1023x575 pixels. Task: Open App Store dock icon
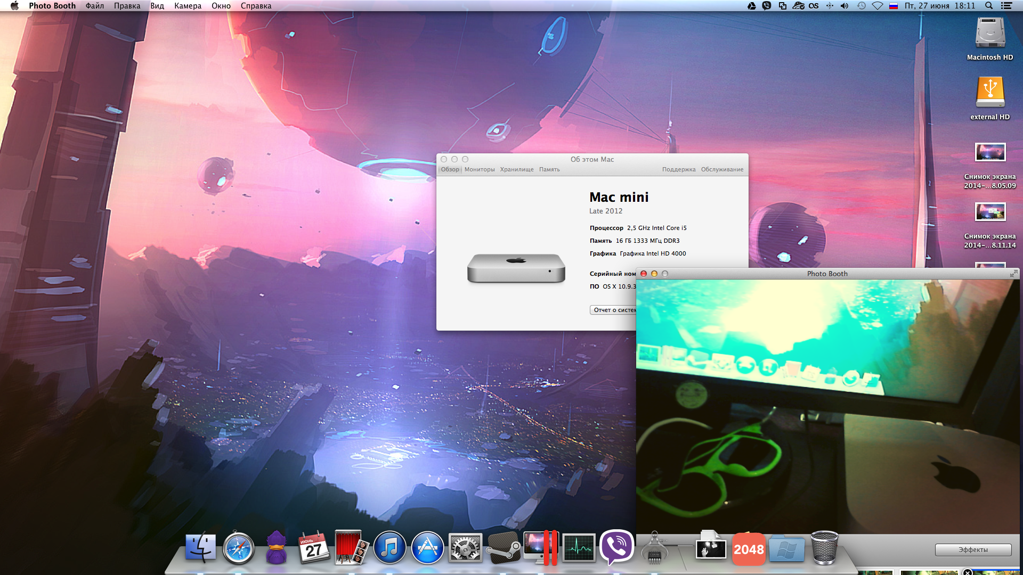pyautogui.click(x=427, y=548)
